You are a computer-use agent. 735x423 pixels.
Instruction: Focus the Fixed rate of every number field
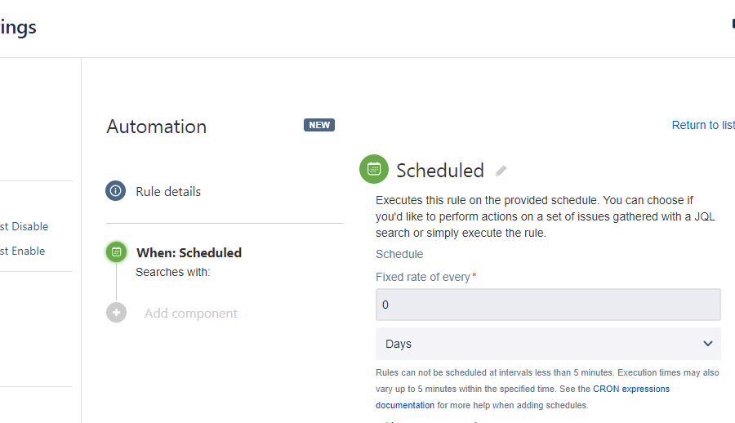coord(548,305)
